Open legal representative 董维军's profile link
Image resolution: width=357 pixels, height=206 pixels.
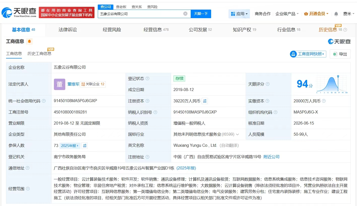[73, 84]
